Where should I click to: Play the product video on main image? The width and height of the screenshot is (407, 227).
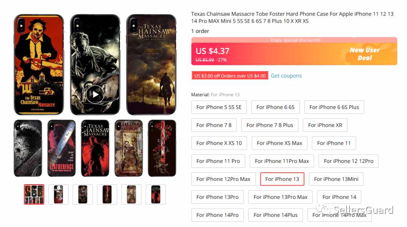(95, 95)
